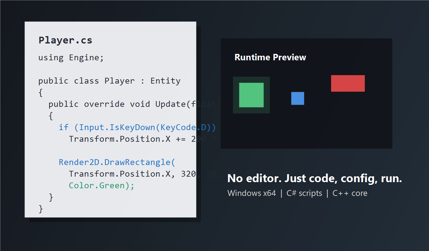
Task: Click the 'public override void Update' line
Action: (x=132, y=104)
